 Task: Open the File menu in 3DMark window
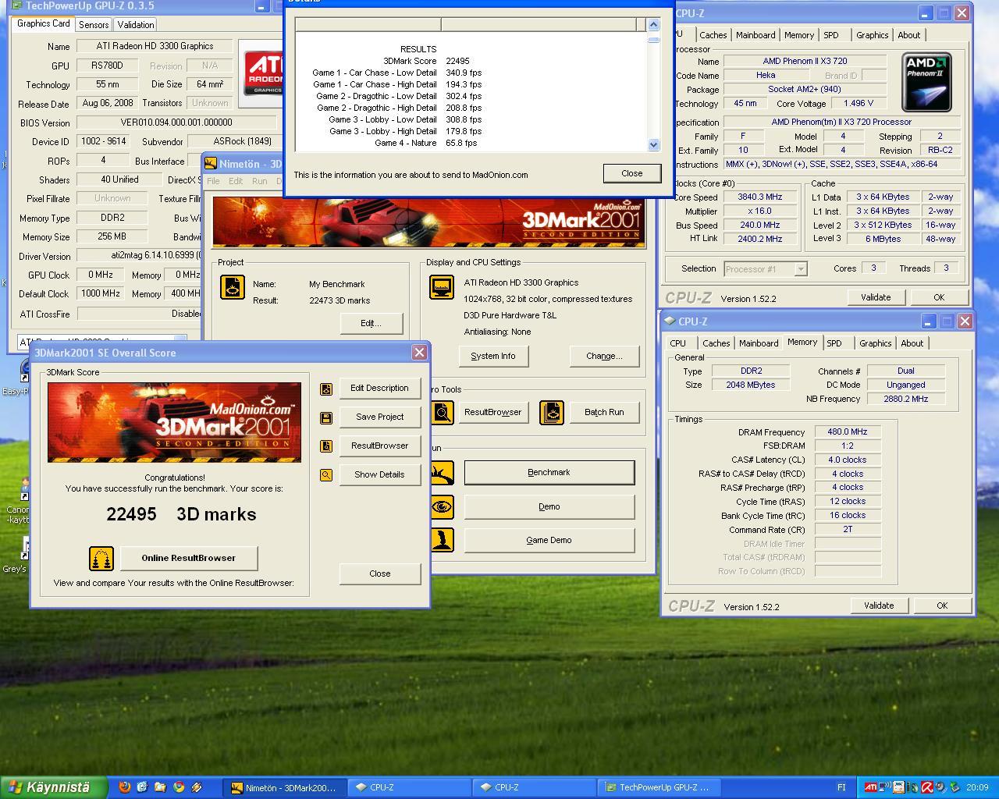point(213,181)
